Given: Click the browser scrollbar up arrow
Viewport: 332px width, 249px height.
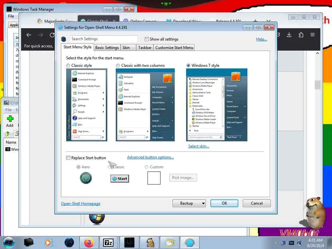Looking at the screenshot, I should 317,53.
